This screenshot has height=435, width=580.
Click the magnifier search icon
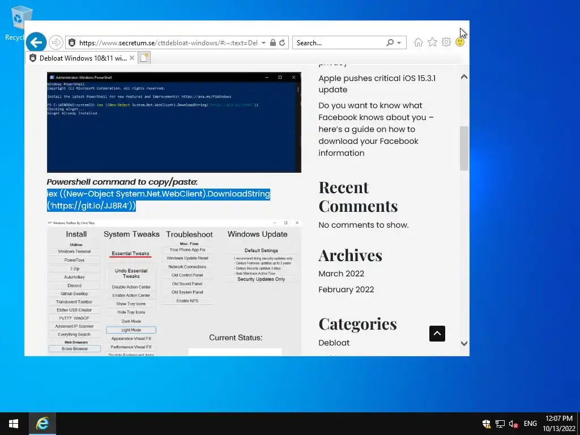[x=390, y=43]
